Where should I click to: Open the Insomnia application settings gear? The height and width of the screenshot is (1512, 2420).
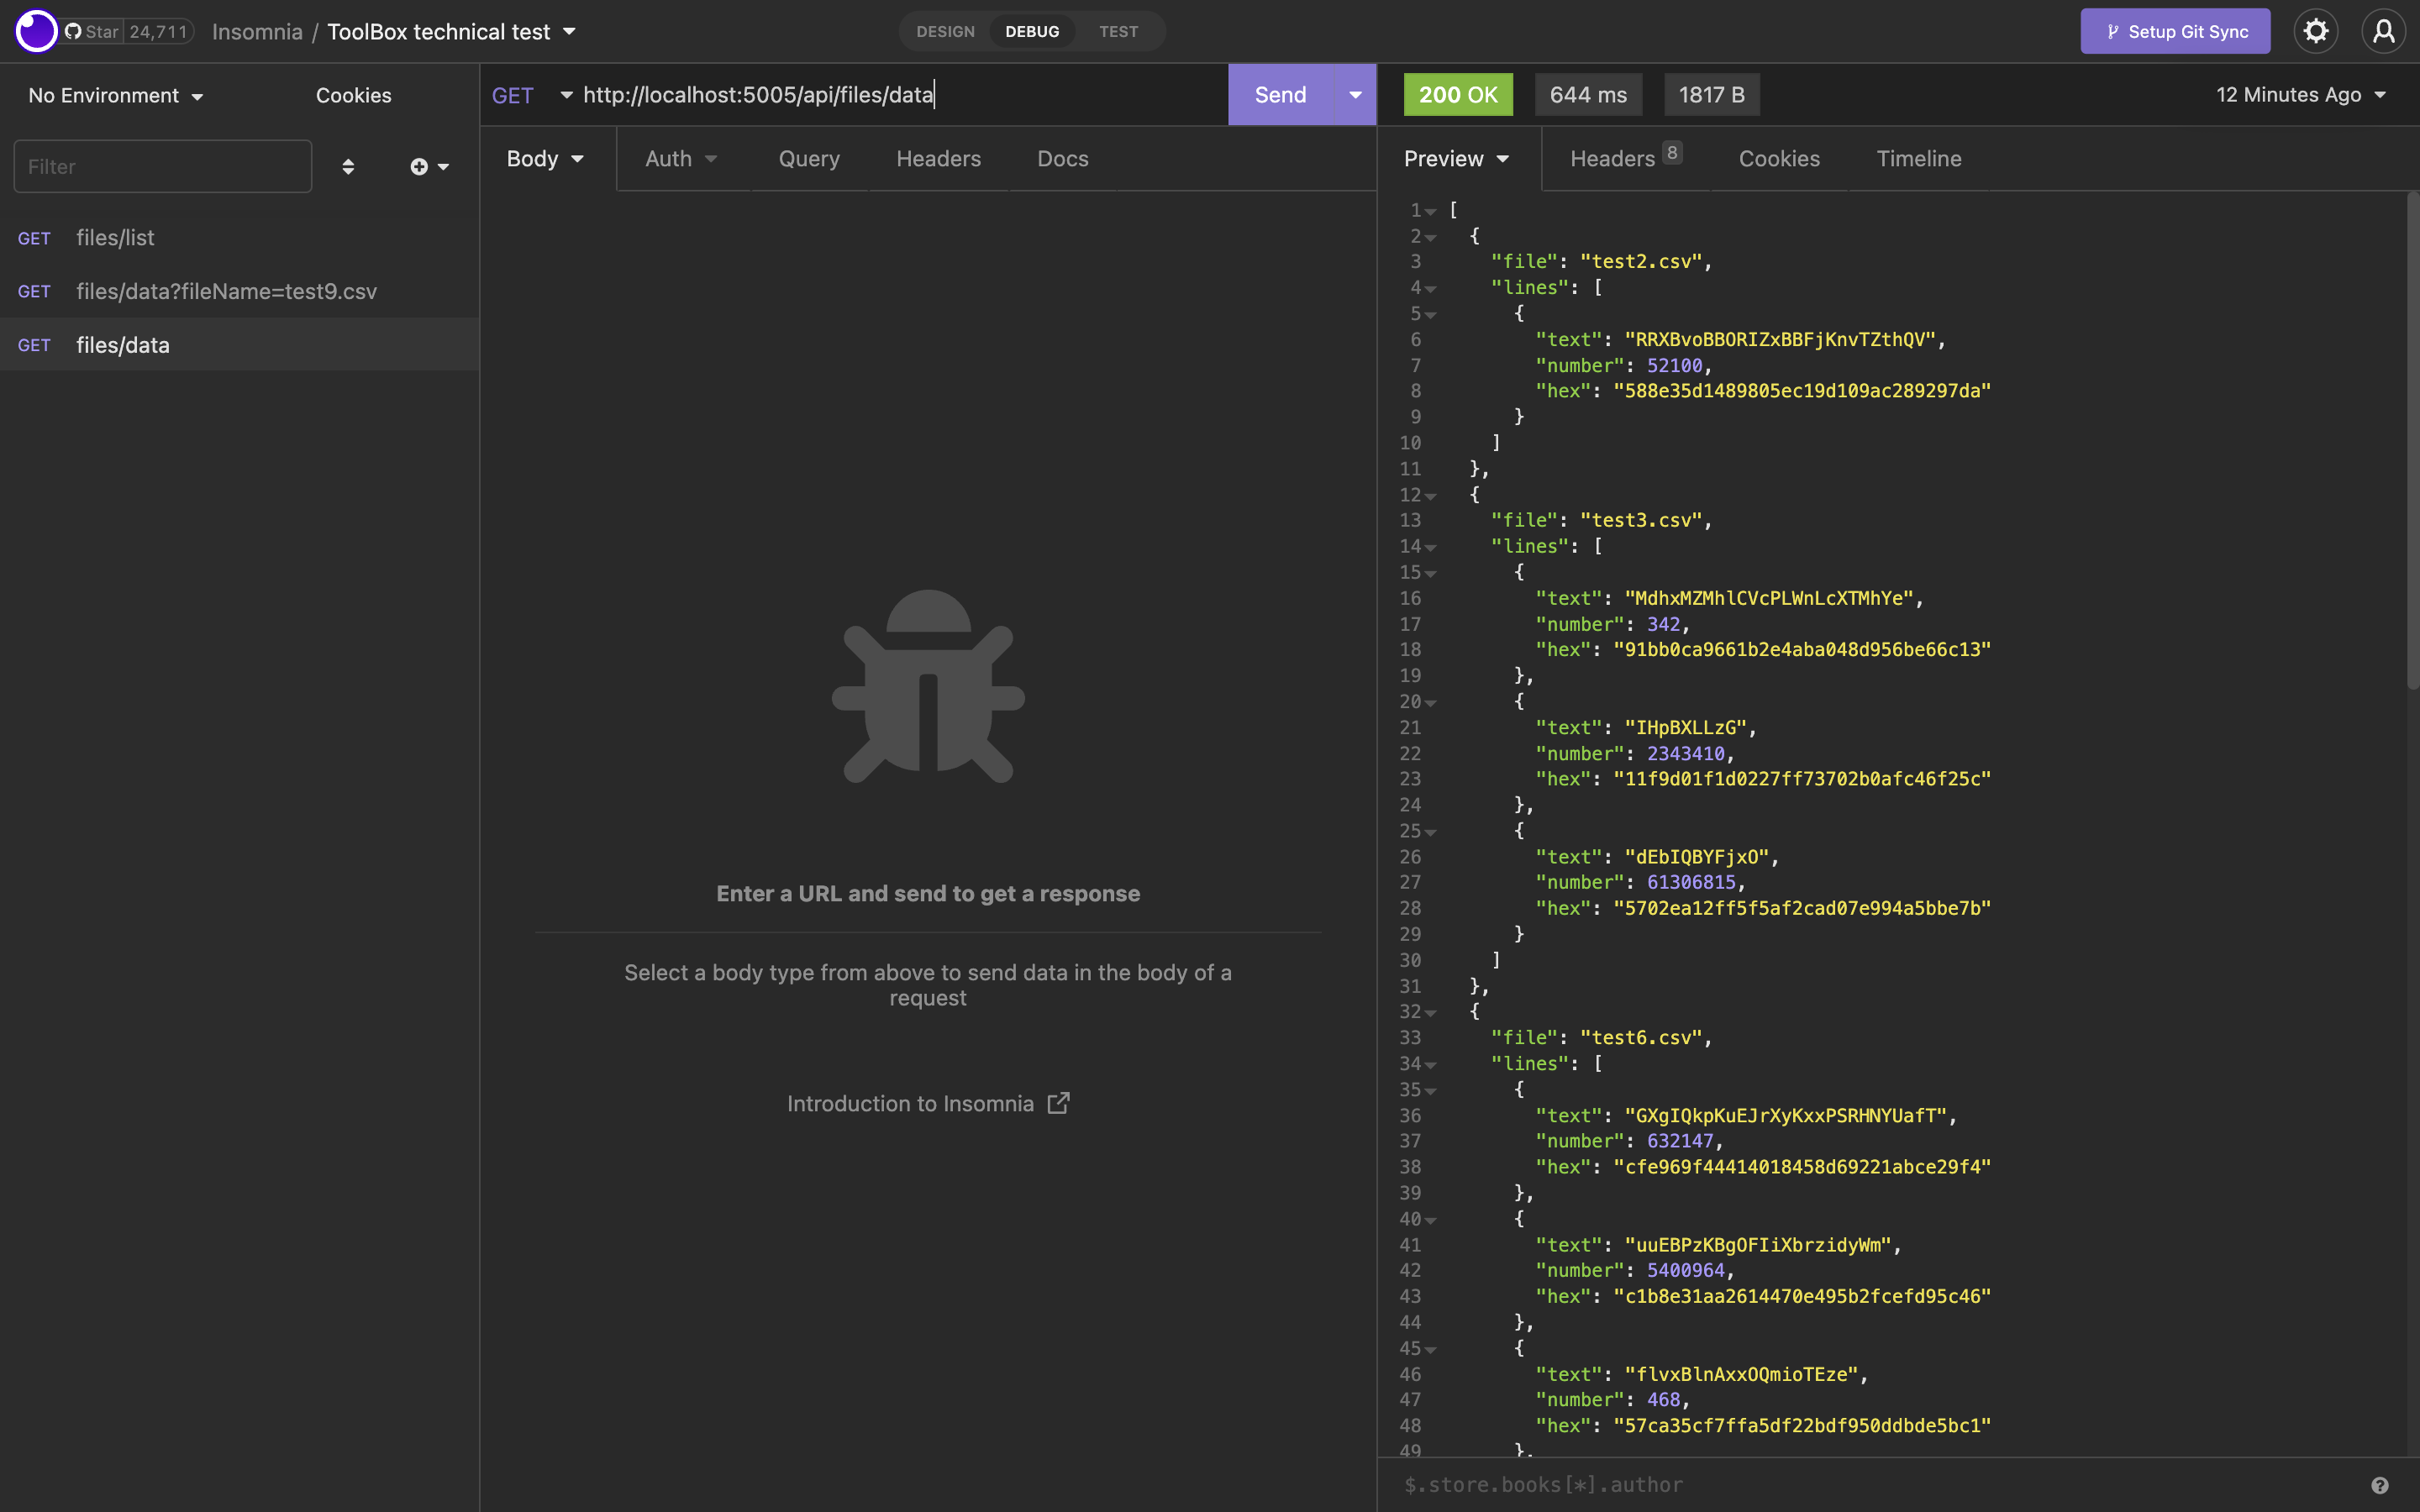(x=2316, y=31)
